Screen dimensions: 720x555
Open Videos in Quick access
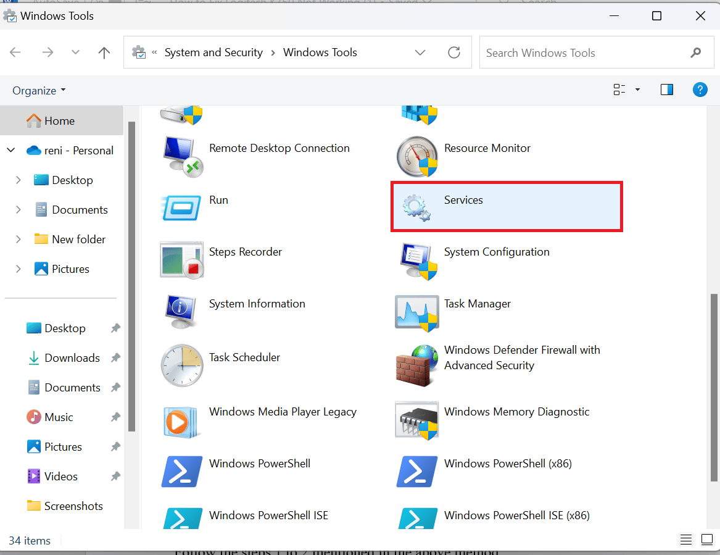[x=52, y=477]
